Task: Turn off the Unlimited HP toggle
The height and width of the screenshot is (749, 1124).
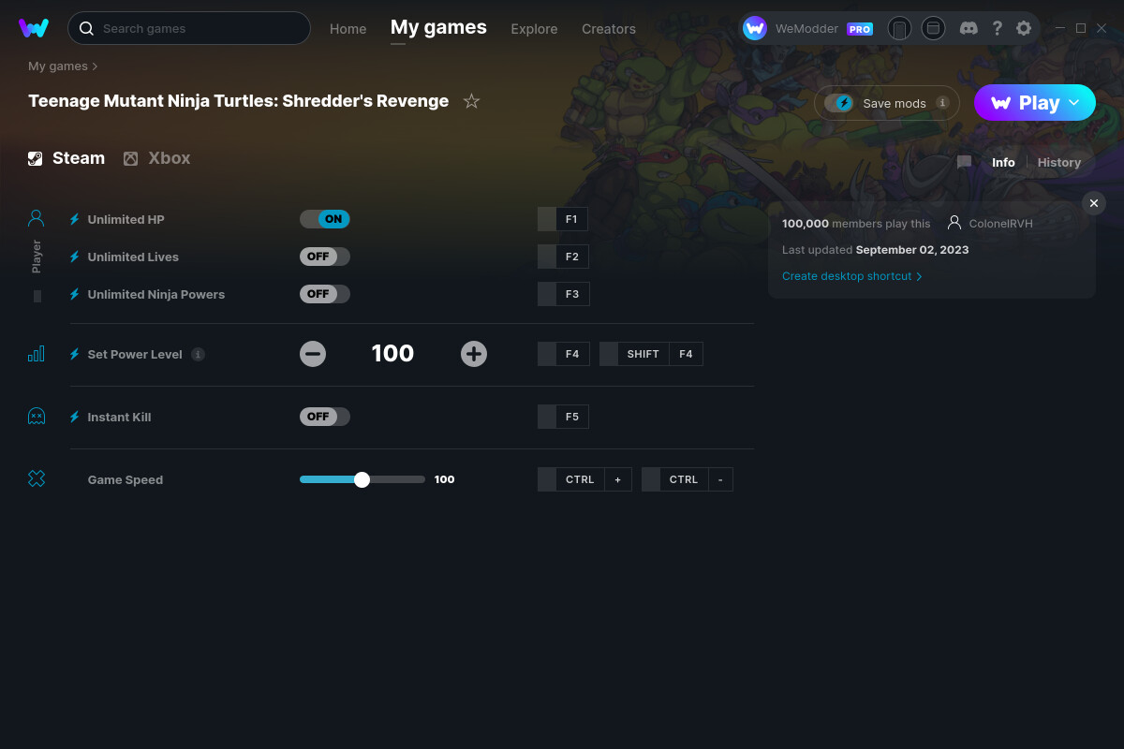Action: (325, 219)
